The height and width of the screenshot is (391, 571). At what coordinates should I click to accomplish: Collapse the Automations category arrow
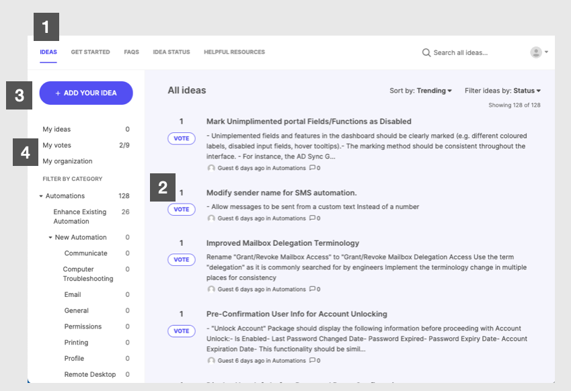pyautogui.click(x=41, y=196)
